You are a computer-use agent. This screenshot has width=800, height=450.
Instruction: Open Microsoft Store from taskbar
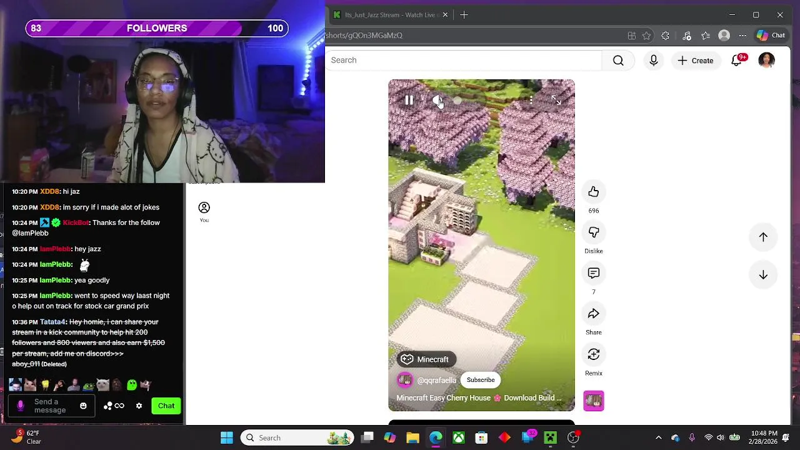(481, 437)
